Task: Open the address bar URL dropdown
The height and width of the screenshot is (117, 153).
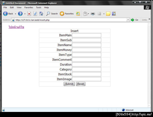Action: coord(128,20)
